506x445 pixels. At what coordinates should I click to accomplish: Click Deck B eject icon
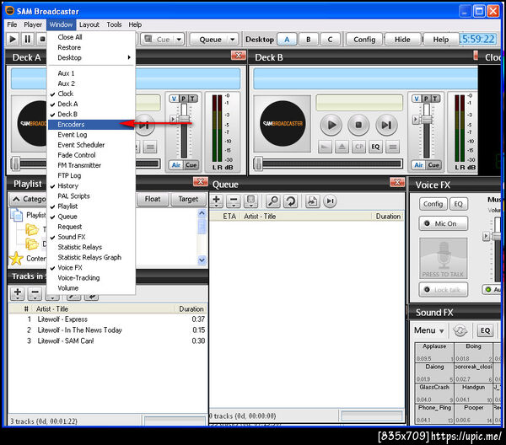coord(342,147)
